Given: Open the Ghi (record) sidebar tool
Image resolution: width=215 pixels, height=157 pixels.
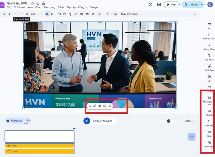Looking at the screenshot, I should click(x=209, y=78).
